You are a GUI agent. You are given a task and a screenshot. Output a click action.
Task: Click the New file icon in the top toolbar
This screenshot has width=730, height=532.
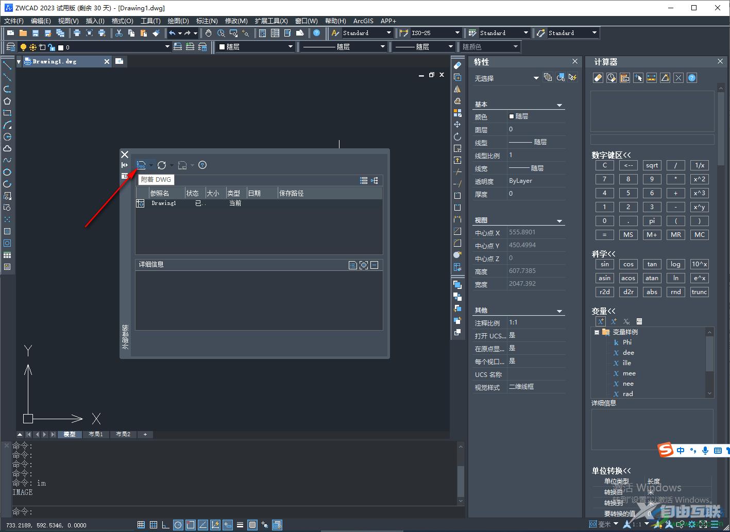[x=10, y=33]
